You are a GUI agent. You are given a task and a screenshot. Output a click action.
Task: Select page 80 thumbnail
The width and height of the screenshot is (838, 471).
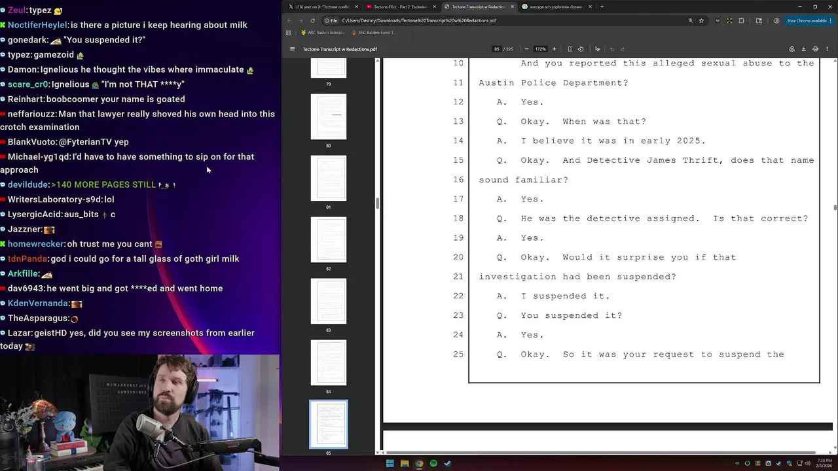click(x=329, y=116)
